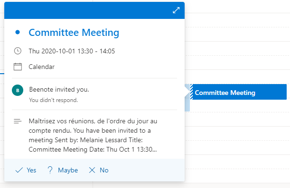Click the calendar icon next to Calendar
This screenshot has width=290, height=188.
tap(18, 67)
